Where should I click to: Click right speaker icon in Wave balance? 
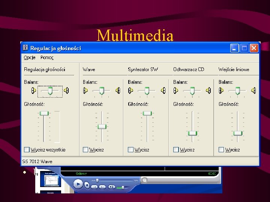pyautogui.click(x=118, y=91)
